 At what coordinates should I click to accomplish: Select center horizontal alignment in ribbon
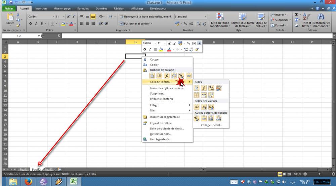[x=87, y=24]
